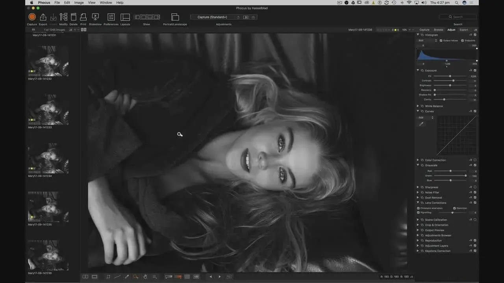Toggle the Chromatic aberration checkbox

click(x=419, y=208)
